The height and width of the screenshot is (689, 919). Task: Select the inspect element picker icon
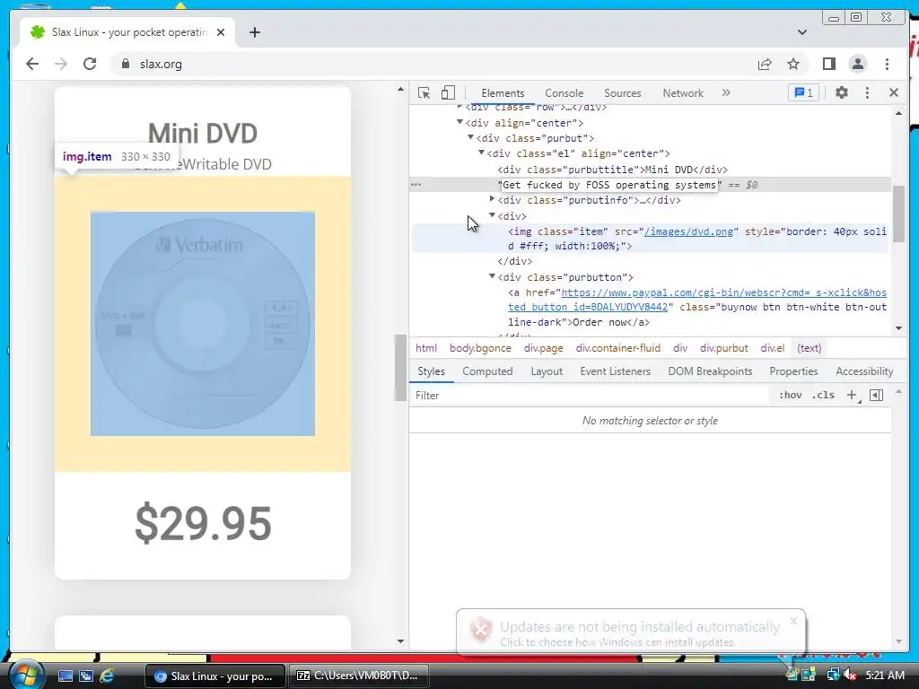click(424, 92)
